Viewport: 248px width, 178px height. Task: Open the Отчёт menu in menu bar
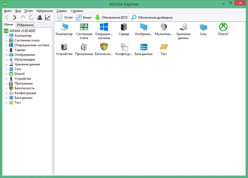point(29,11)
